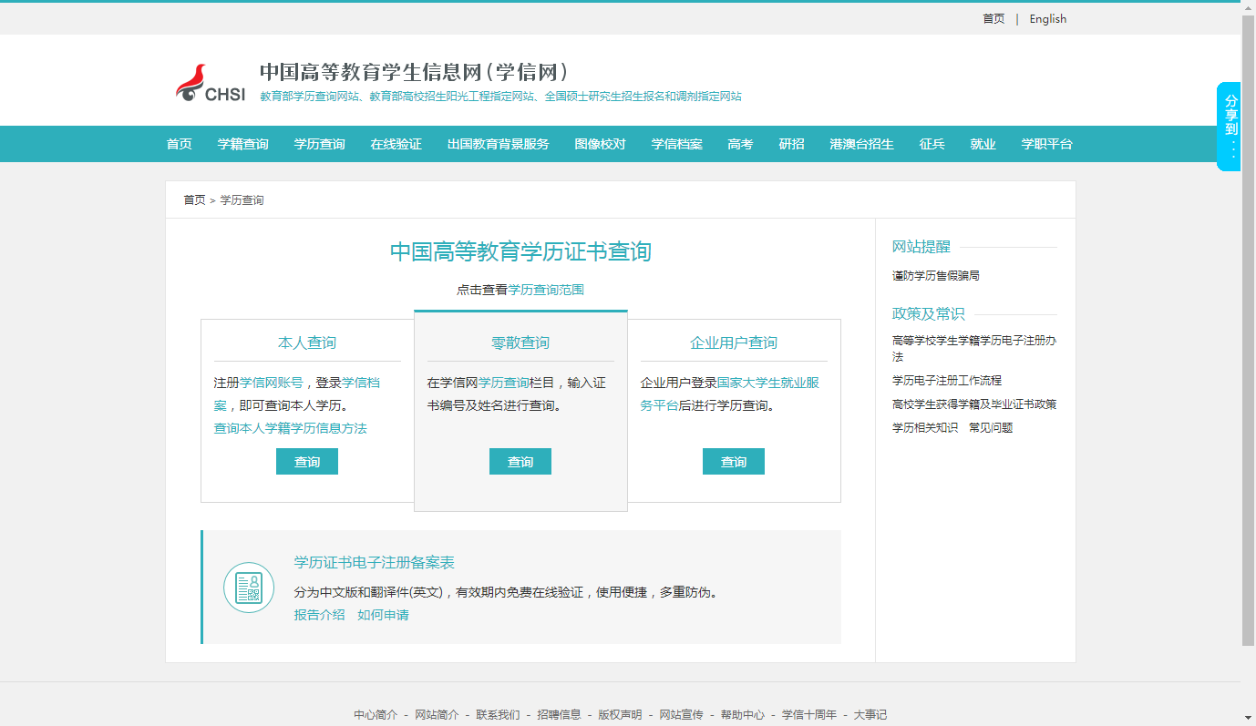This screenshot has height=726, width=1256.
Task: Click the vertical page scrollbar thumb
Action: (1249, 330)
